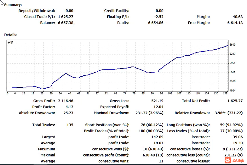Click the Credit Facility label

tap(117, 11)
